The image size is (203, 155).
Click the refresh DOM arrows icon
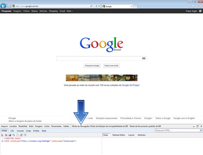(14, 135)
